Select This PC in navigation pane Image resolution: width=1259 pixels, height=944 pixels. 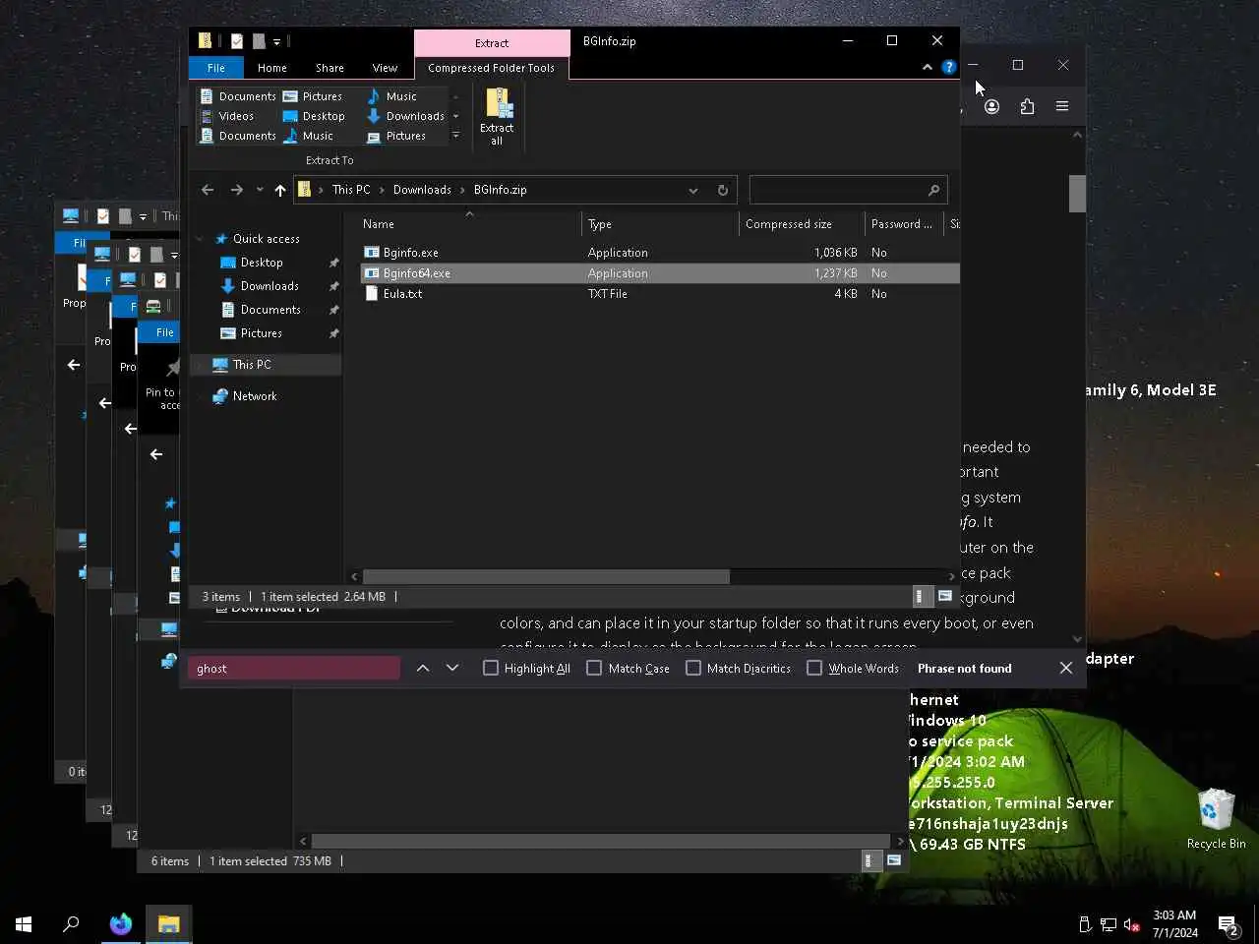pyautogui.click(x=251, y=365)
